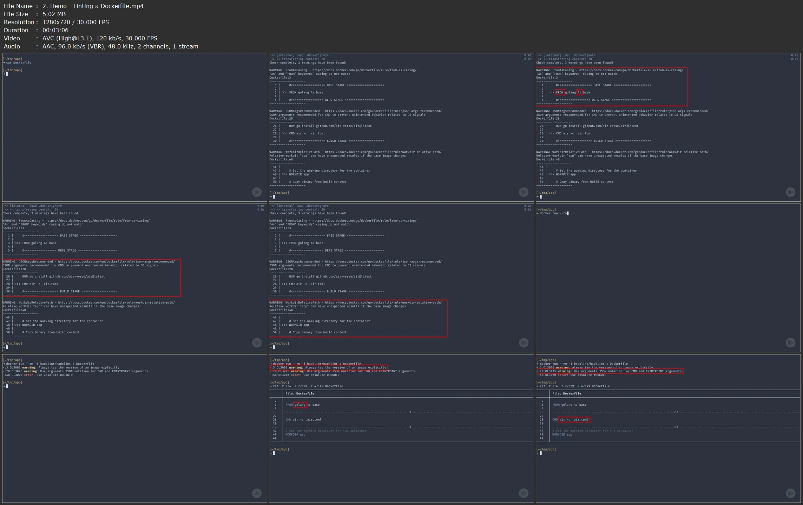Open the thumbnail showing only 'cat Dockerfile' command
The image size is (803, 505).
[x=134, y=127]
